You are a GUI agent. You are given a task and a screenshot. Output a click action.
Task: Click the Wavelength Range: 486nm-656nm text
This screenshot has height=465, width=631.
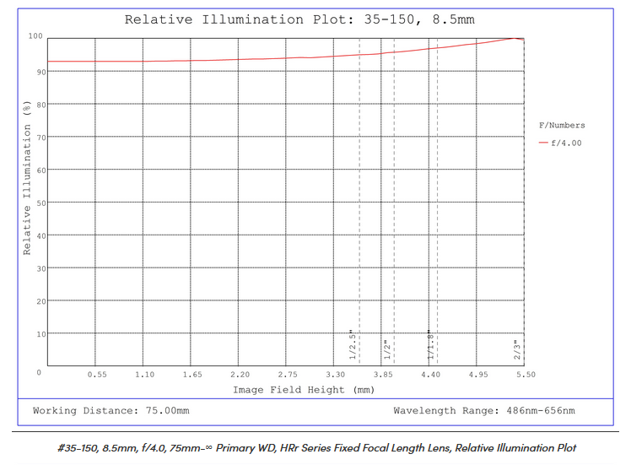point(483,411)
